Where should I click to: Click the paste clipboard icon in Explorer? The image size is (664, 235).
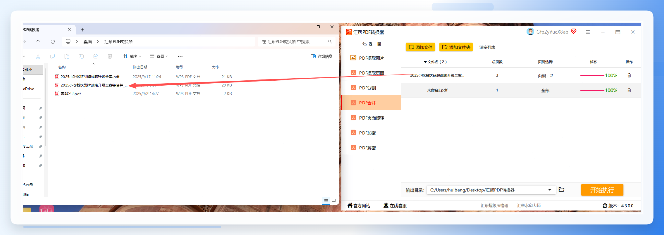(67, 56)
